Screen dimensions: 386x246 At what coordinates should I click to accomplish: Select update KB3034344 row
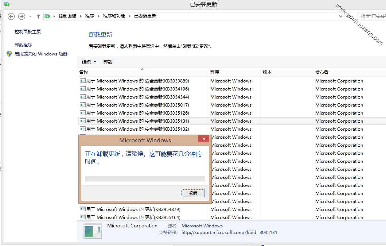click(233, 97)
